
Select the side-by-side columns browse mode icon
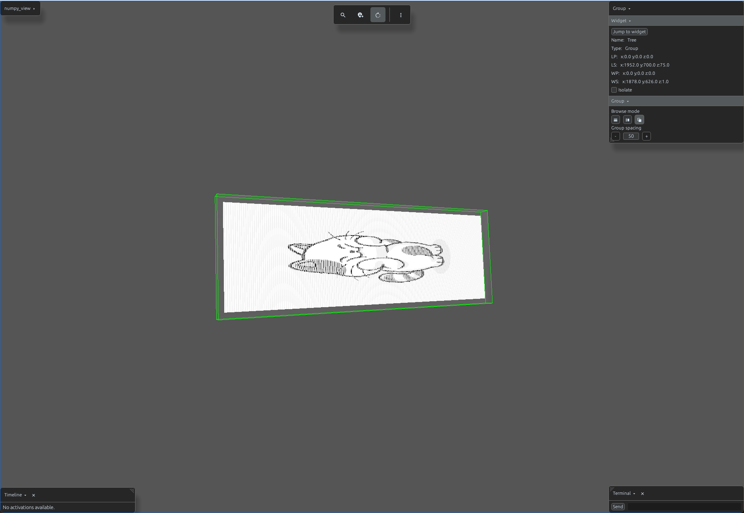click(628, 120)
